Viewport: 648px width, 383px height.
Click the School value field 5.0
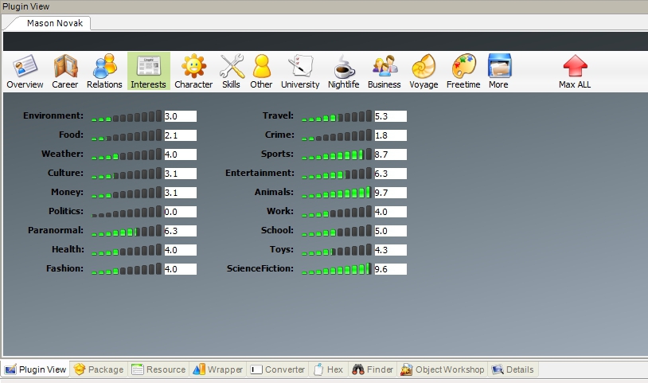point(391,231)
